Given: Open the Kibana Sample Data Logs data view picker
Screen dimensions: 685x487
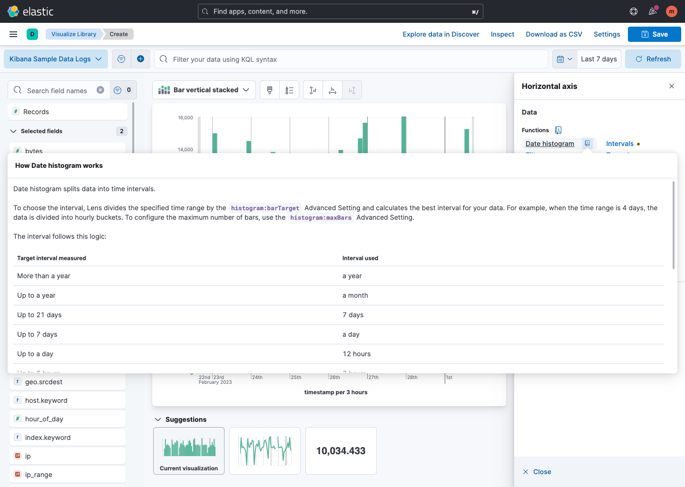Looking at the screenshot, I should (x=56, y=58).
